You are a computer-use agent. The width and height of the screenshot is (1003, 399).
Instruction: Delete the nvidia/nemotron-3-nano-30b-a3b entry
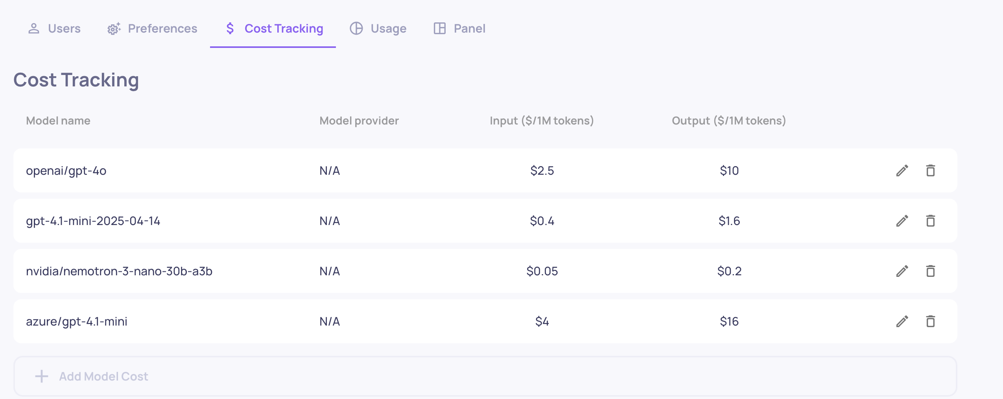[930, 271]
